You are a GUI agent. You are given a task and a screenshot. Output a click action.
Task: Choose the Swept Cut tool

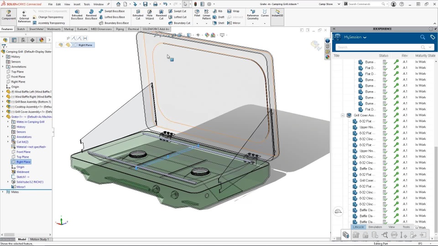pyautogui.click(x=177, y=11)
